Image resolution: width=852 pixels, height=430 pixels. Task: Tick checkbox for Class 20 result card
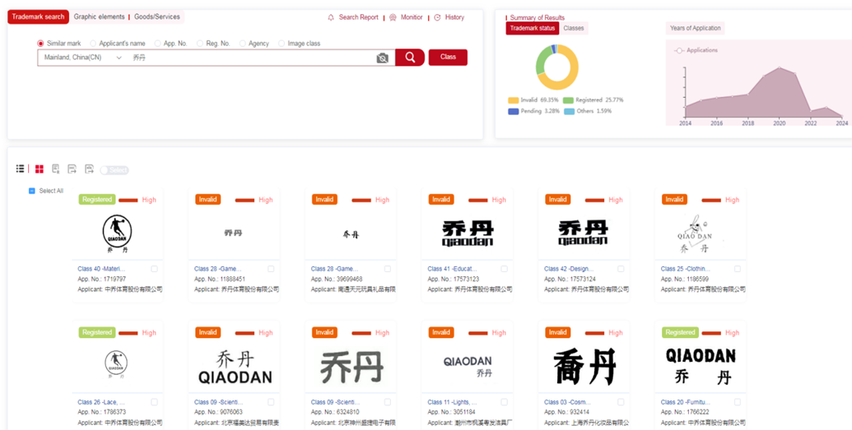click(x=738, y=402)
